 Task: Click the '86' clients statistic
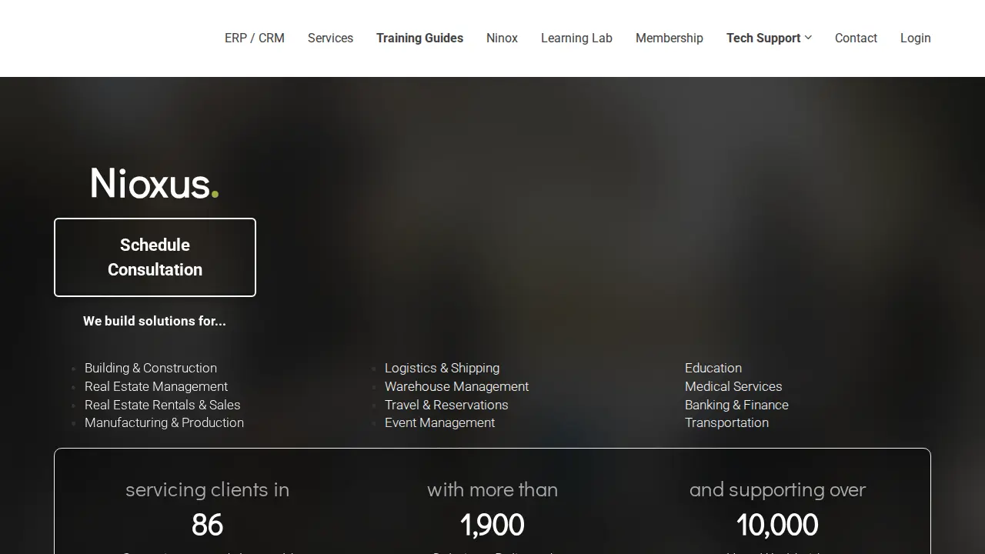(207, 525)
